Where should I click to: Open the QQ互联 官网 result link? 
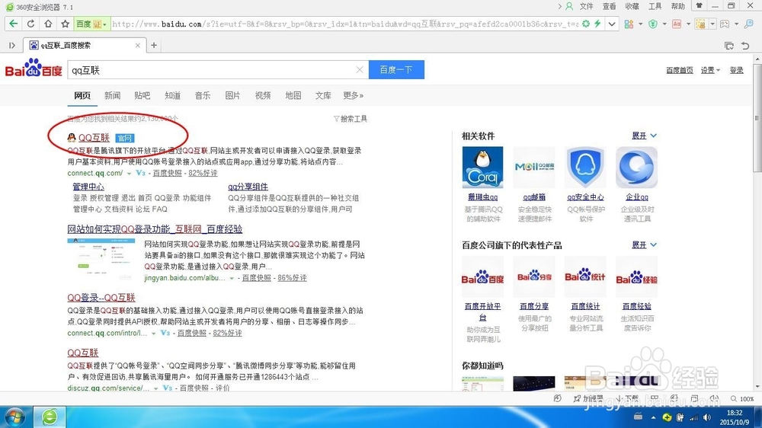tap(94, 138)
